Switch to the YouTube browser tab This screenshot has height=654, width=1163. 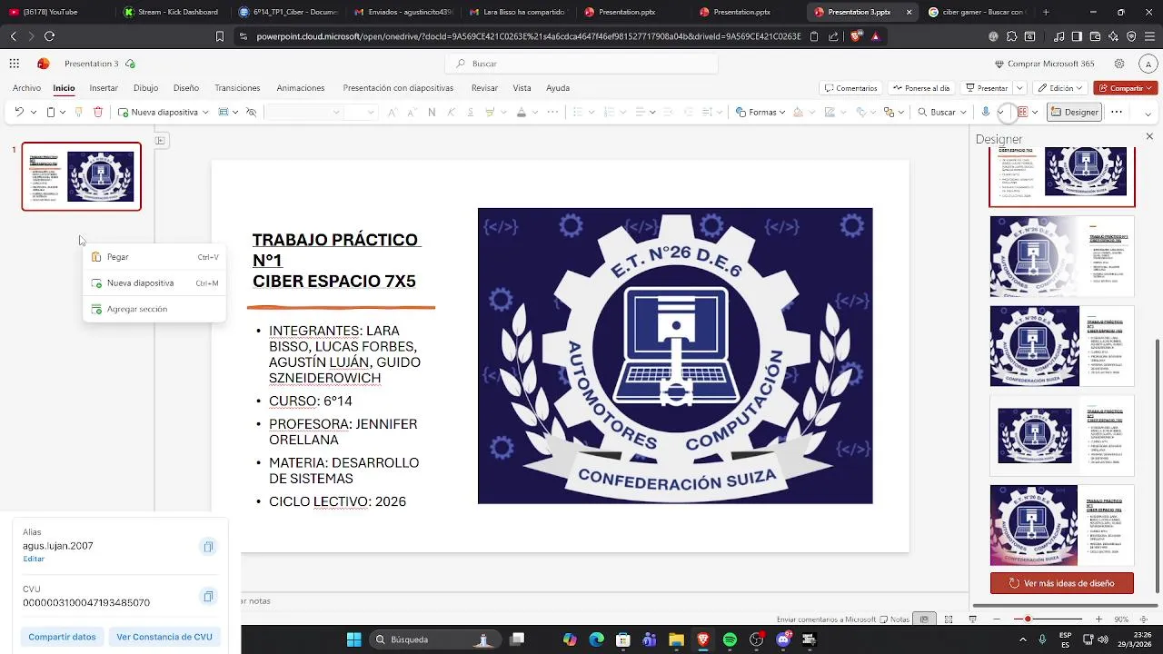(x=56, y=12)
